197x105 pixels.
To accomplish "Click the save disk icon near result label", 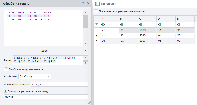I will (x=6, y=91).
